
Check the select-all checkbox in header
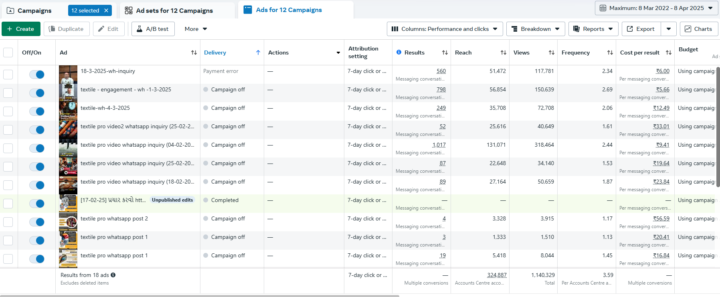pos(8,53)
